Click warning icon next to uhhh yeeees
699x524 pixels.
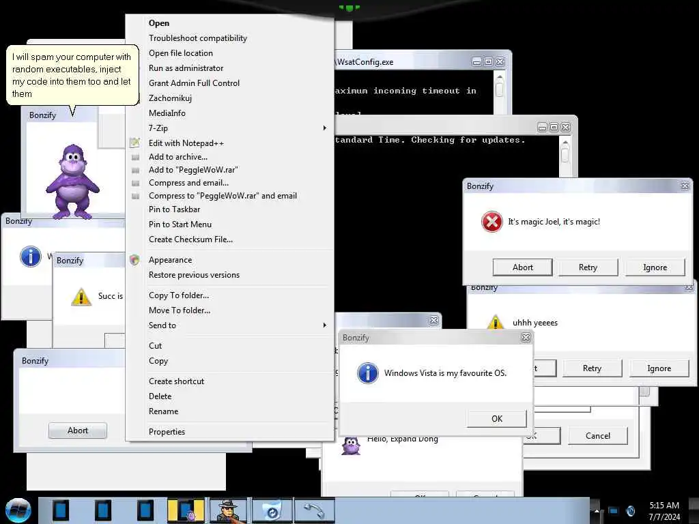[496, 322]
